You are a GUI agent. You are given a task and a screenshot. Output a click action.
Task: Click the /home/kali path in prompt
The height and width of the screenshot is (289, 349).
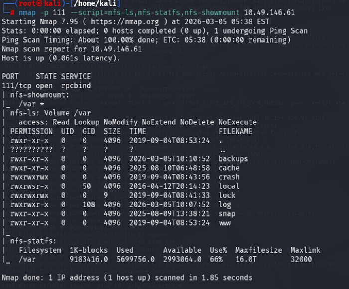tap(95, 3)
